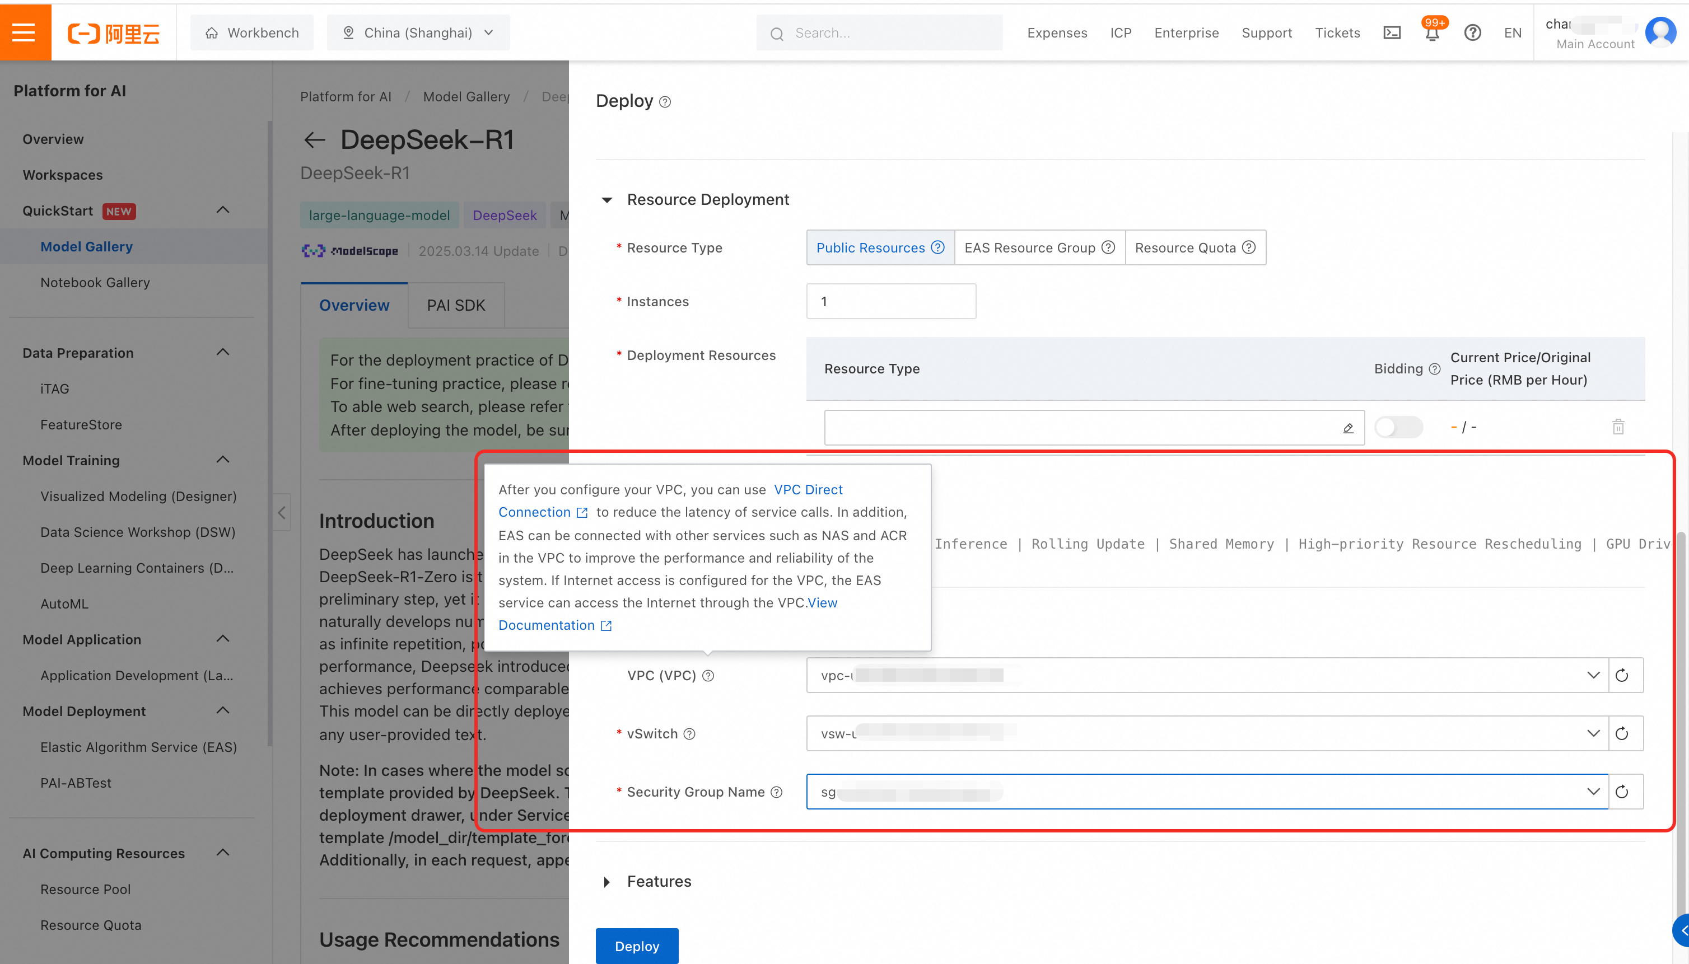The image size is (1689, 964).
Task: Click the large-language-model tag
Action: [x=380, y=215]
